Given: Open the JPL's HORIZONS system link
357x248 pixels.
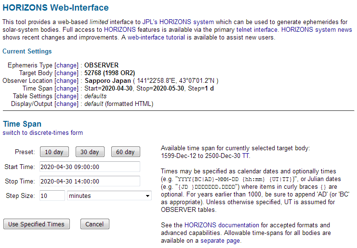Looking at the screenshot, I should tap(178, 22).
